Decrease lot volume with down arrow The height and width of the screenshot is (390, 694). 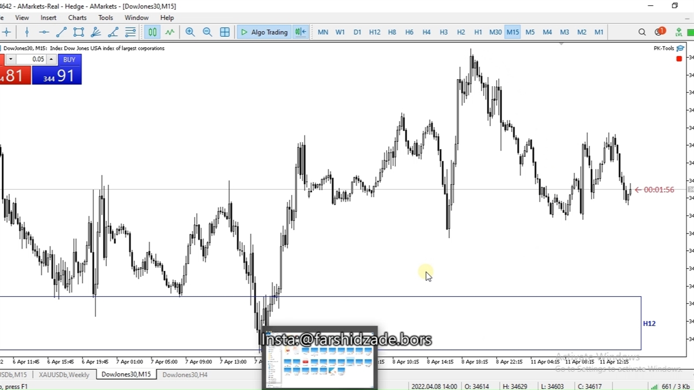(10, 59)
